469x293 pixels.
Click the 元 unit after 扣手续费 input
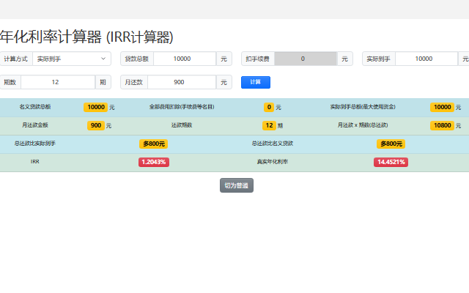tap(345, 59)
